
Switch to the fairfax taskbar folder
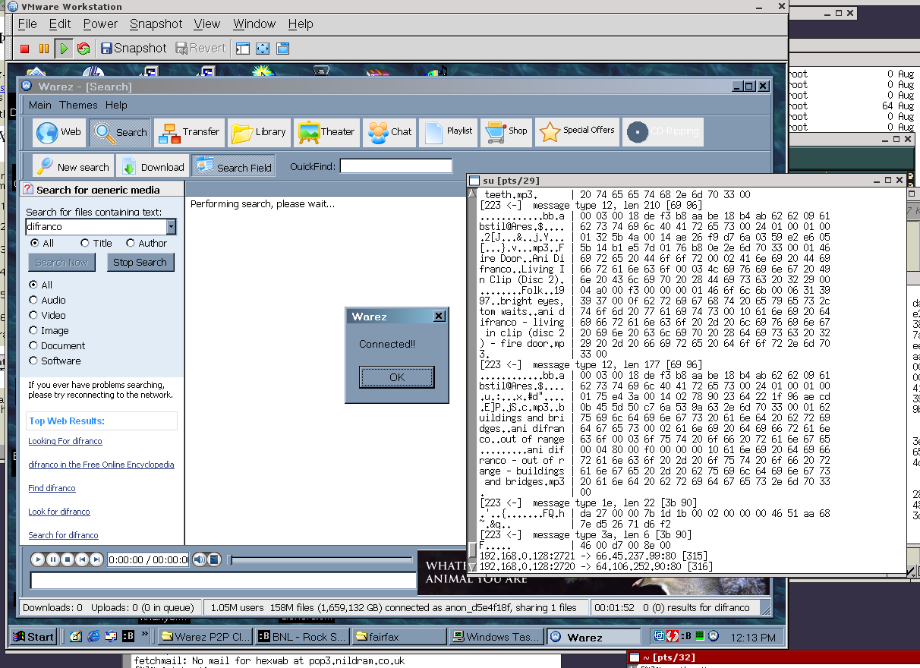click(399, 637)
